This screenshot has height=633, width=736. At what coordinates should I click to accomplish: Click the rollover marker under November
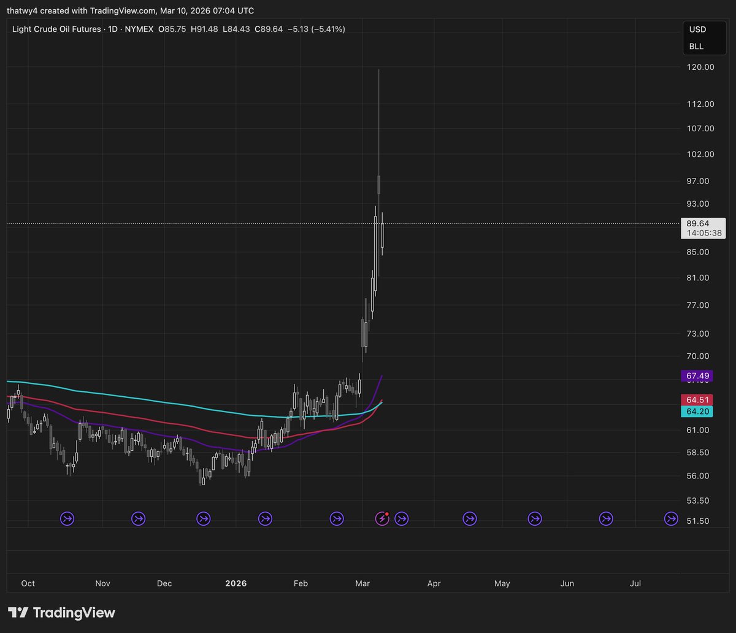pos(138,518)
